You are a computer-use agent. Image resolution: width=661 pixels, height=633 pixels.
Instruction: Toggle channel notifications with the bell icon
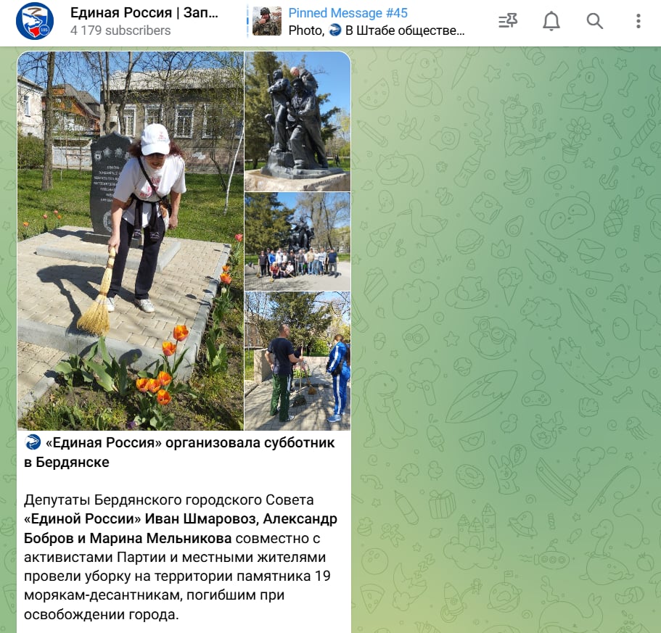tap(551, 20)
